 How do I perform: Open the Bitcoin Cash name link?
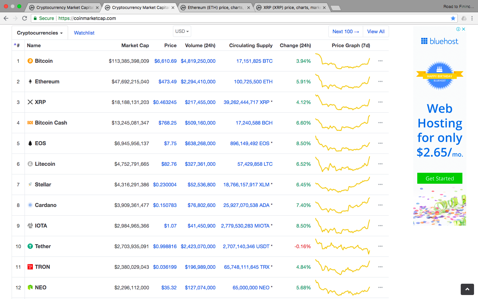coord(51,123)
